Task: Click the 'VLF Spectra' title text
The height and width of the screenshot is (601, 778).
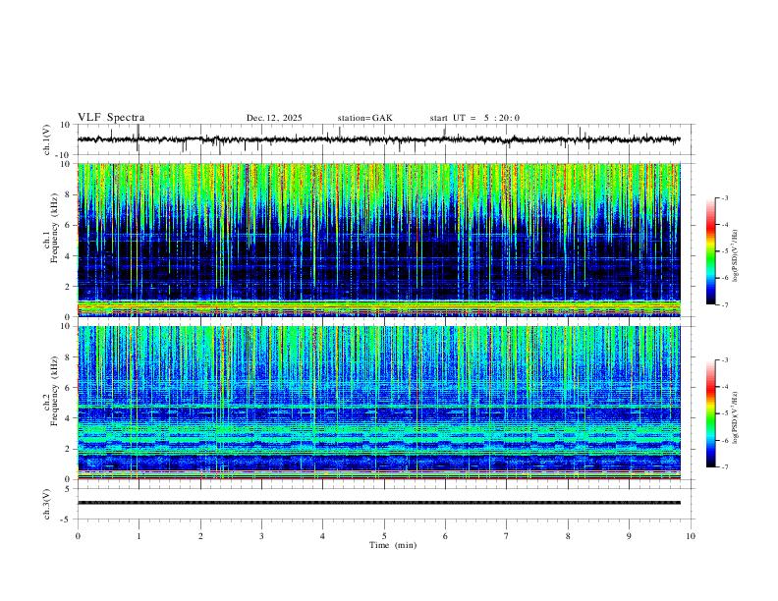Action: 111,118
